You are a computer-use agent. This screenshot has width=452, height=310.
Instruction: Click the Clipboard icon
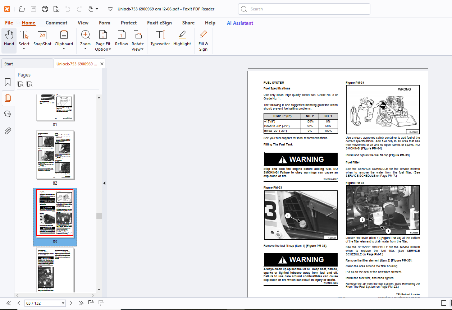pyautogui.click(x=64, y=35)
